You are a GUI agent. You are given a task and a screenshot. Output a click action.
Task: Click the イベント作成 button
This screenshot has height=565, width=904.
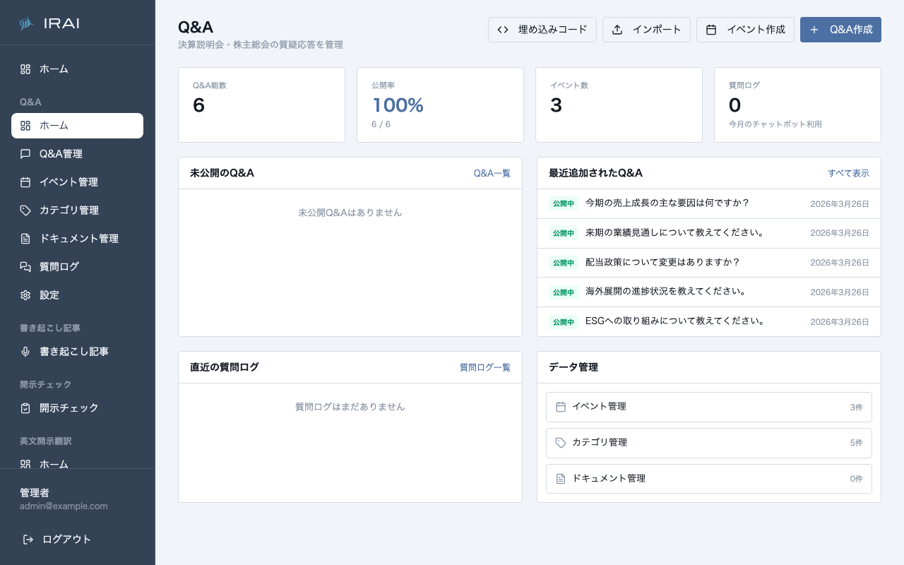[745, 30]
